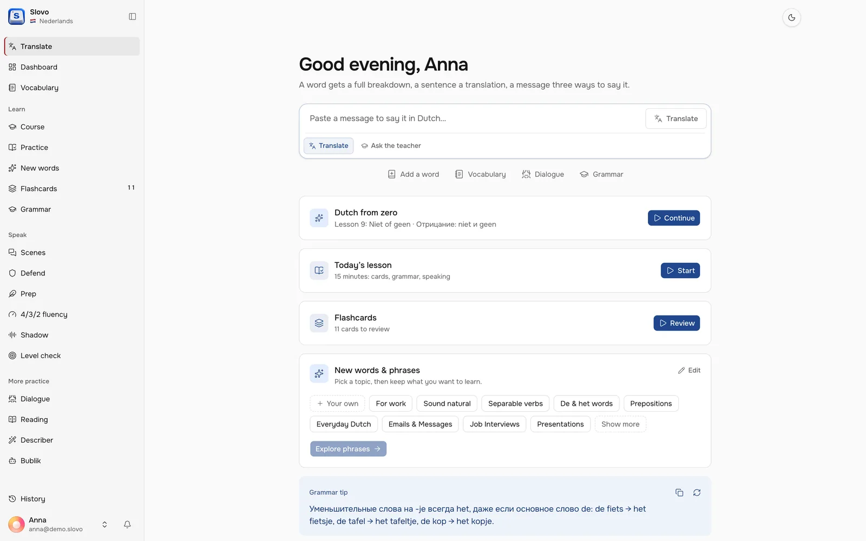Screen dimensions: 866x541
Task: Open Vocabulary in the sidebar
Action: click(x=72, y=88)
